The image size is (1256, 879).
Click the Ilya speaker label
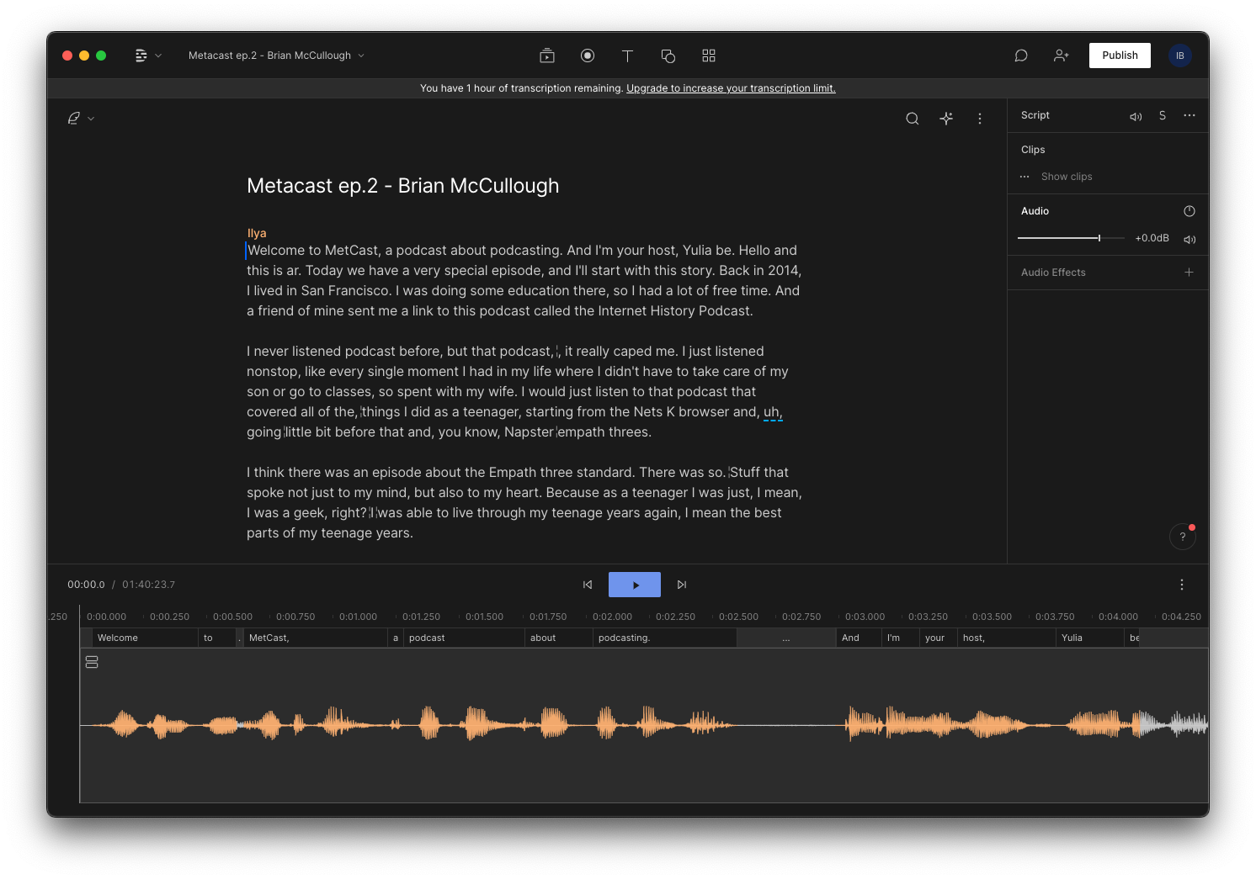pyautogui.click(x=257, y=233)
